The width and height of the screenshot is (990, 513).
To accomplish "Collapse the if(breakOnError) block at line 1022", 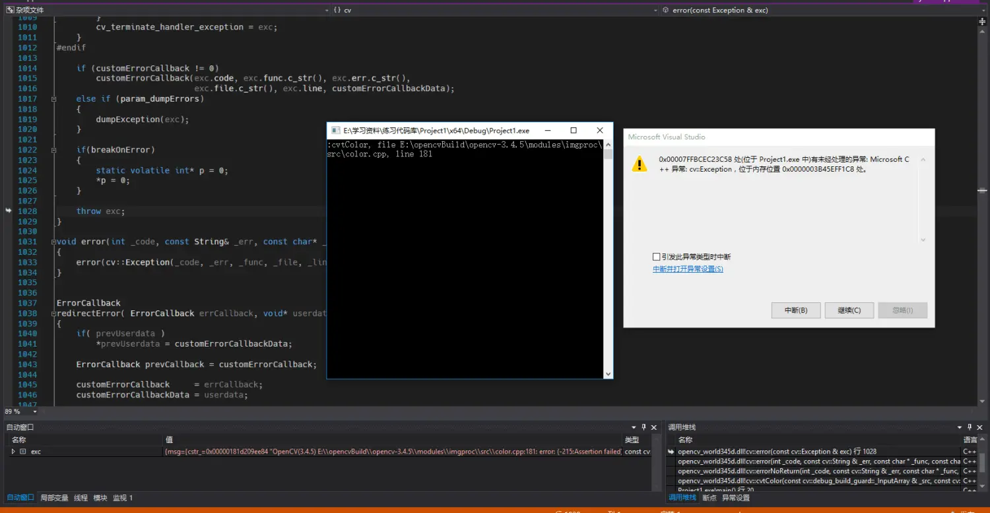I will 53,150.
